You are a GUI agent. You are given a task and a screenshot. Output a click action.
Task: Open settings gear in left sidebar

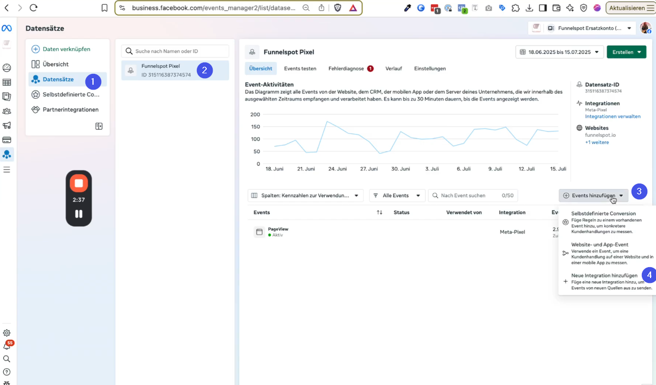coord(7,333)
